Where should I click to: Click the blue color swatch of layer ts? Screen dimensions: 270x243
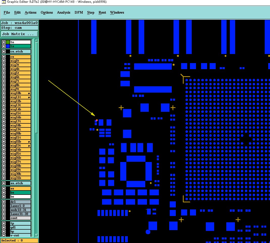pyautogui.click(x=8, y=46)
